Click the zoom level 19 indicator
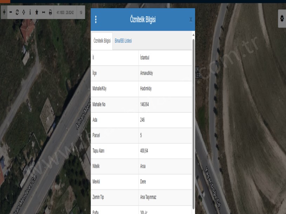The width and height of the screenshot is (286, 214). (x=81, y=12)
